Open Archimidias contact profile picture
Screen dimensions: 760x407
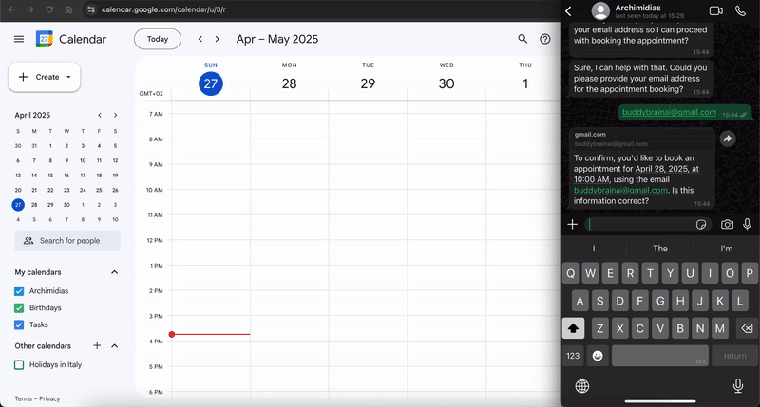(600, 11)
